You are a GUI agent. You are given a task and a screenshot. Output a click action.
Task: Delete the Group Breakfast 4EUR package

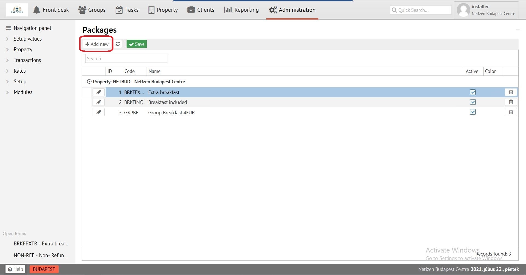pos(511,112)
